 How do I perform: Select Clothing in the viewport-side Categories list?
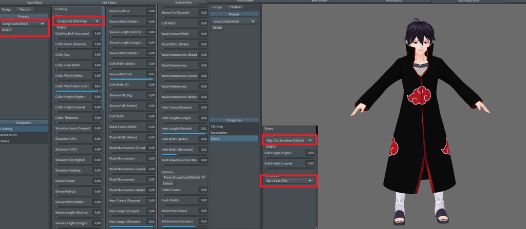tap(234, 127)
